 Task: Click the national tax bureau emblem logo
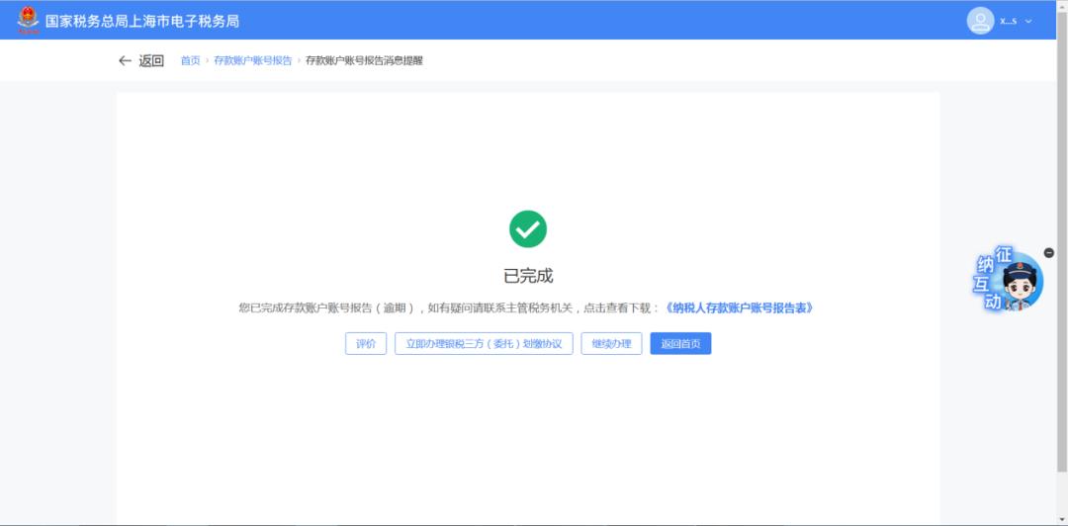[x=28, y=20]
